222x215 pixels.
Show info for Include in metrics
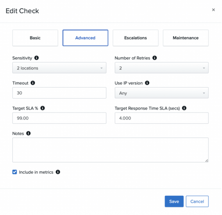tap(58, 172)
